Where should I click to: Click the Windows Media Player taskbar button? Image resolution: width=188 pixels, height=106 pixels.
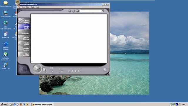pyautogui.click(x=42, y=105)
